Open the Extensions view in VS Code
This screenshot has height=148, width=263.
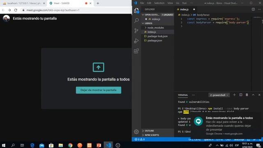tap(136, 51)
